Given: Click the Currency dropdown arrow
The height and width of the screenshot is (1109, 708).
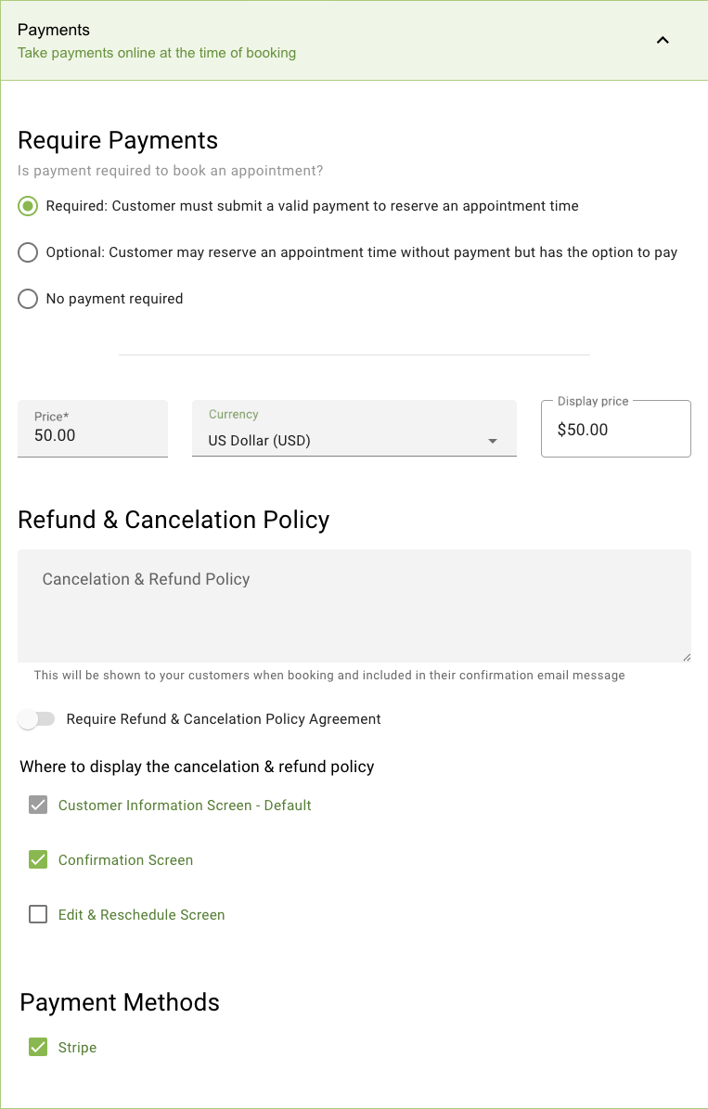Looking at the screenshot, I should pos(493,441).
